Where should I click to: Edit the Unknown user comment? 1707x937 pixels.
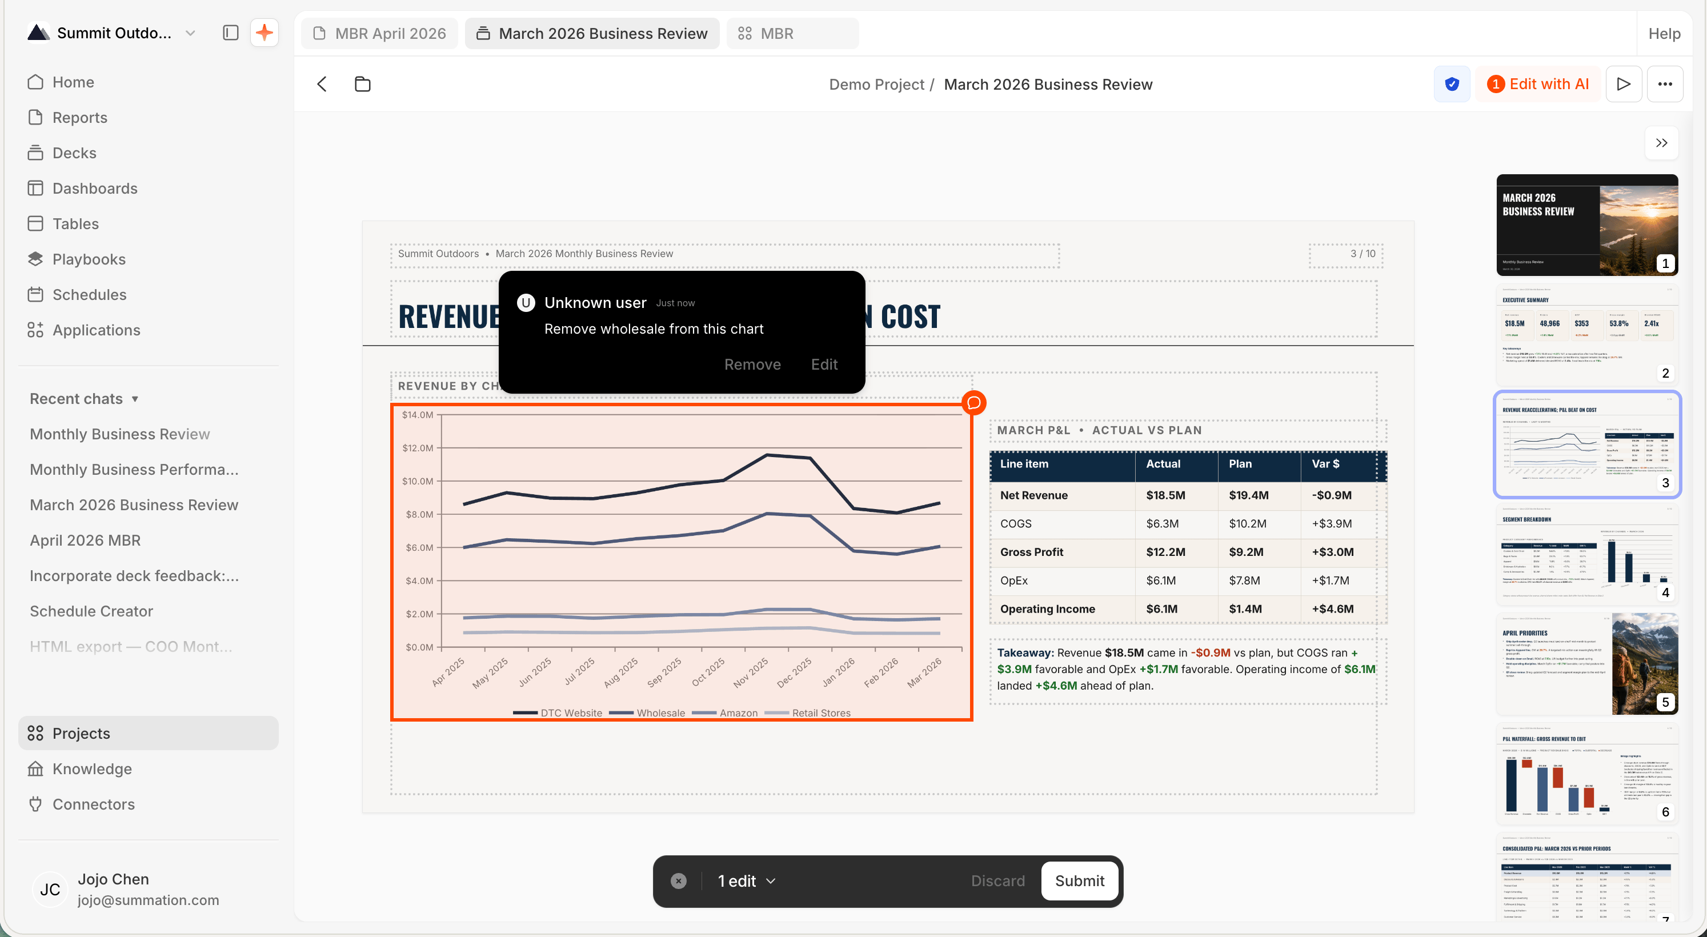(x=824, y=365)
